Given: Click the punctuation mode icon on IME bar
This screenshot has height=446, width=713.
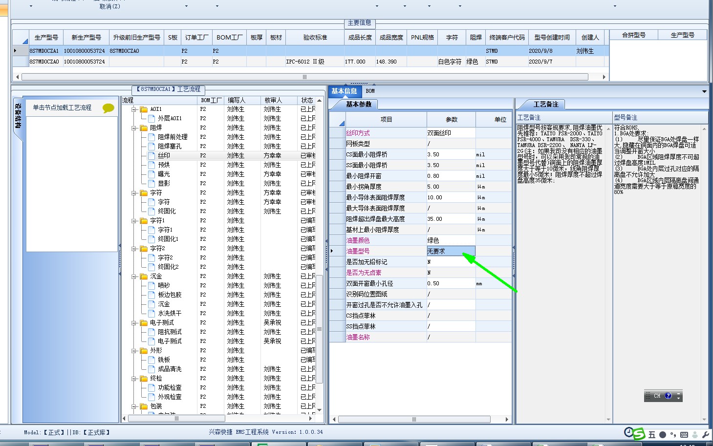Looking at the screenshot, I should coord(673,435).
